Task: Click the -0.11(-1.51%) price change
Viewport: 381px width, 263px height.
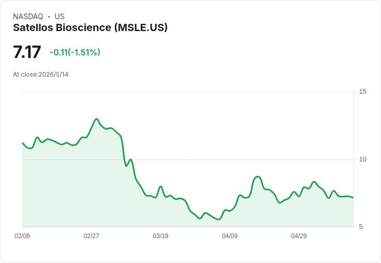Action: pos(75,52)
